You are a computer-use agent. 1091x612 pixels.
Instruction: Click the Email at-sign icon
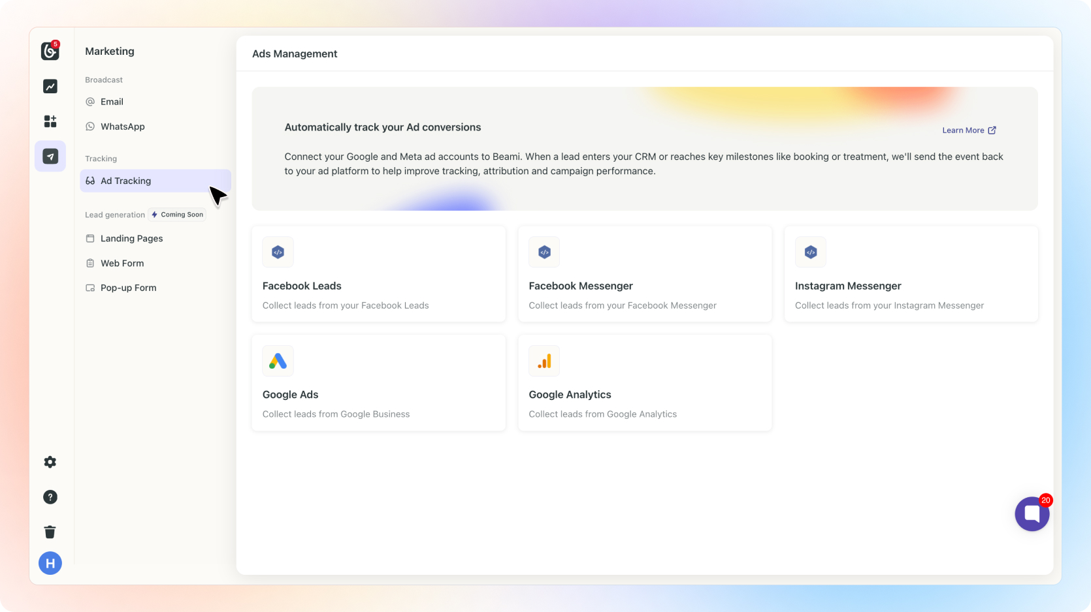[90, 102]
